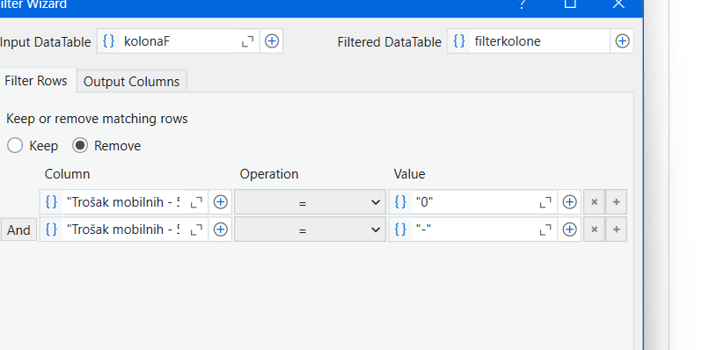Add a row after the second filter condition

point(616,230)
